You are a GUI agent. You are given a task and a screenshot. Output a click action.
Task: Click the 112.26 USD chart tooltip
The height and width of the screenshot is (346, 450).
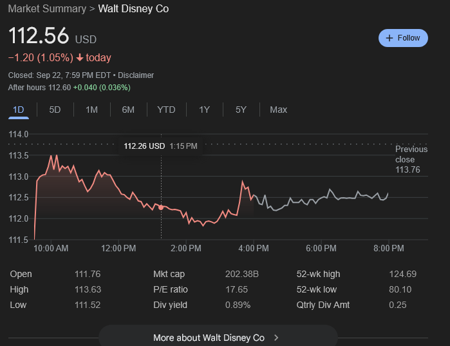(160, 146)
